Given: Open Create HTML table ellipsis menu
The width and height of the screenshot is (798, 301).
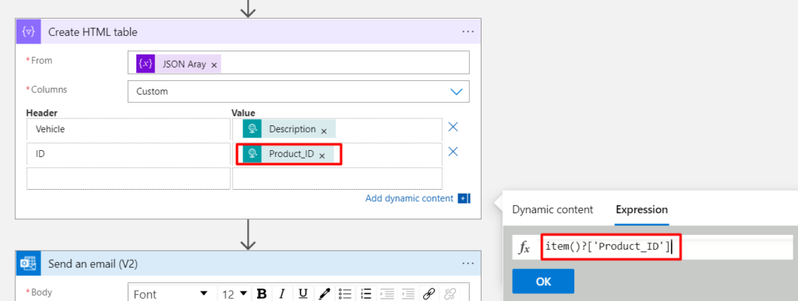Looking at the screenshot, I should tap(468, 31).
